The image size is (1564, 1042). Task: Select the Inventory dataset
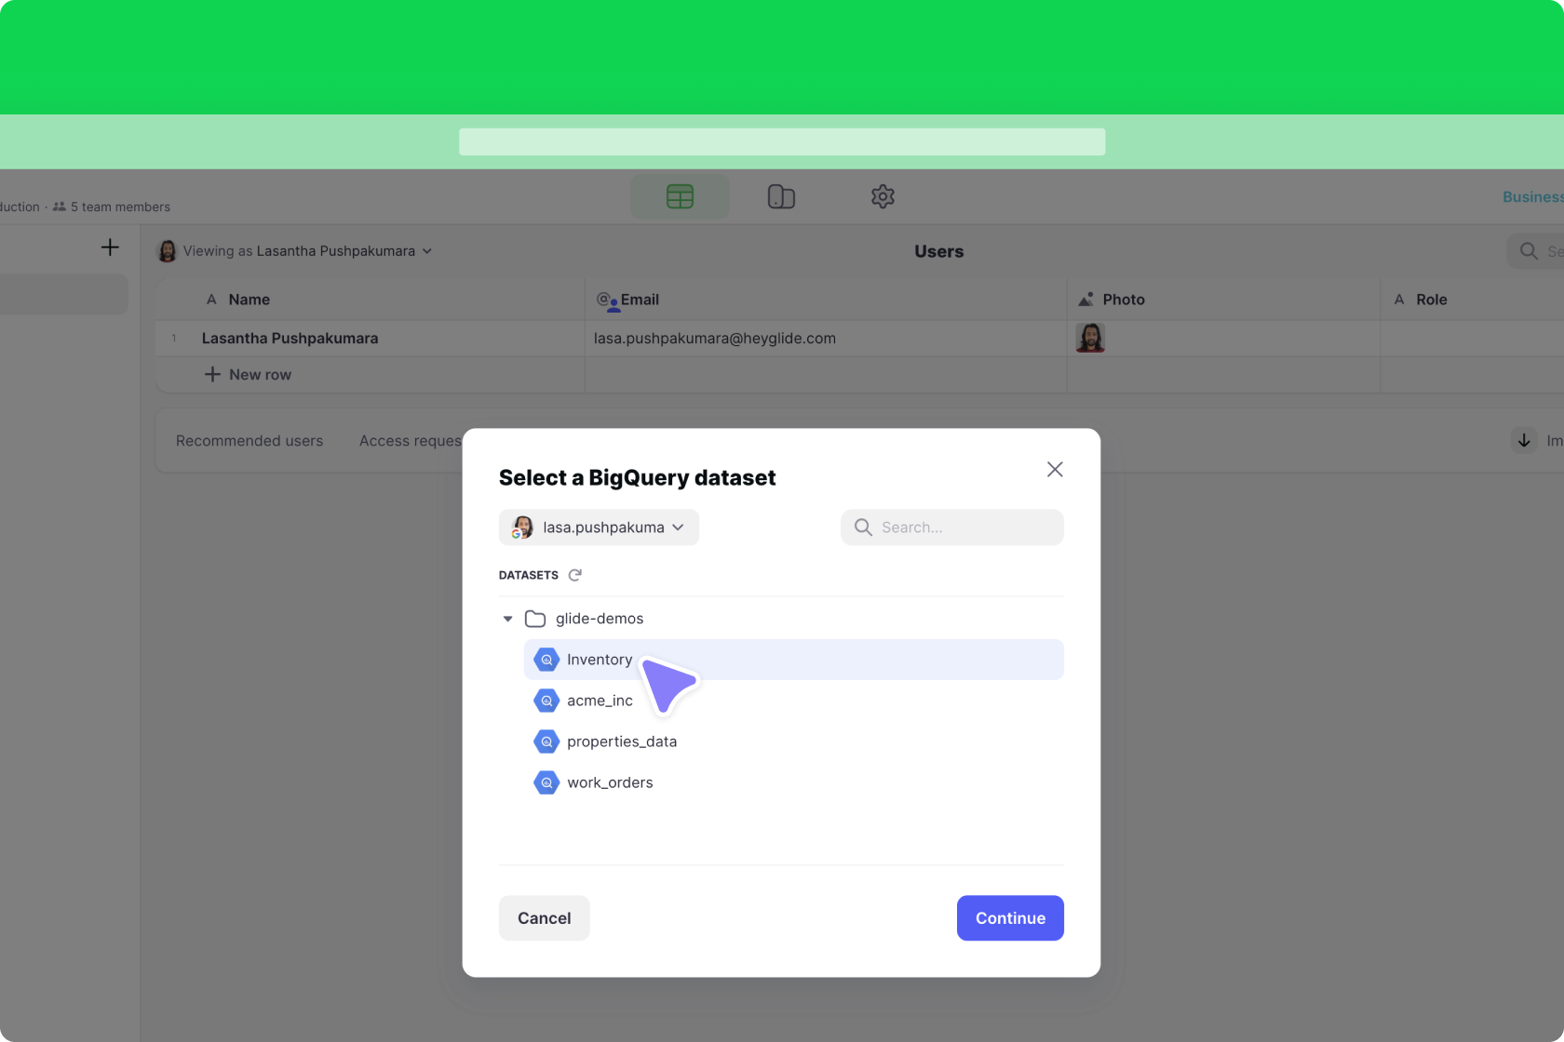(x=599, y=659)
